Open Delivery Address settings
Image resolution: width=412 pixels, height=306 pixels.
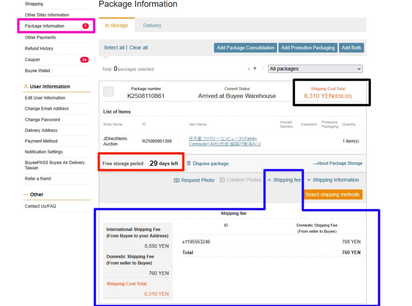tap(41, 130)
